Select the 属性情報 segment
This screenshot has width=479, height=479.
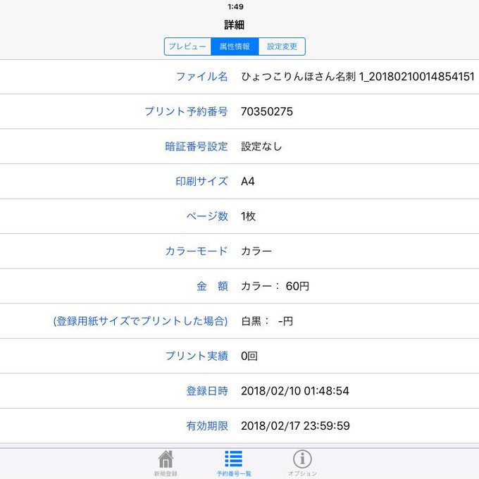click(235, 46)
